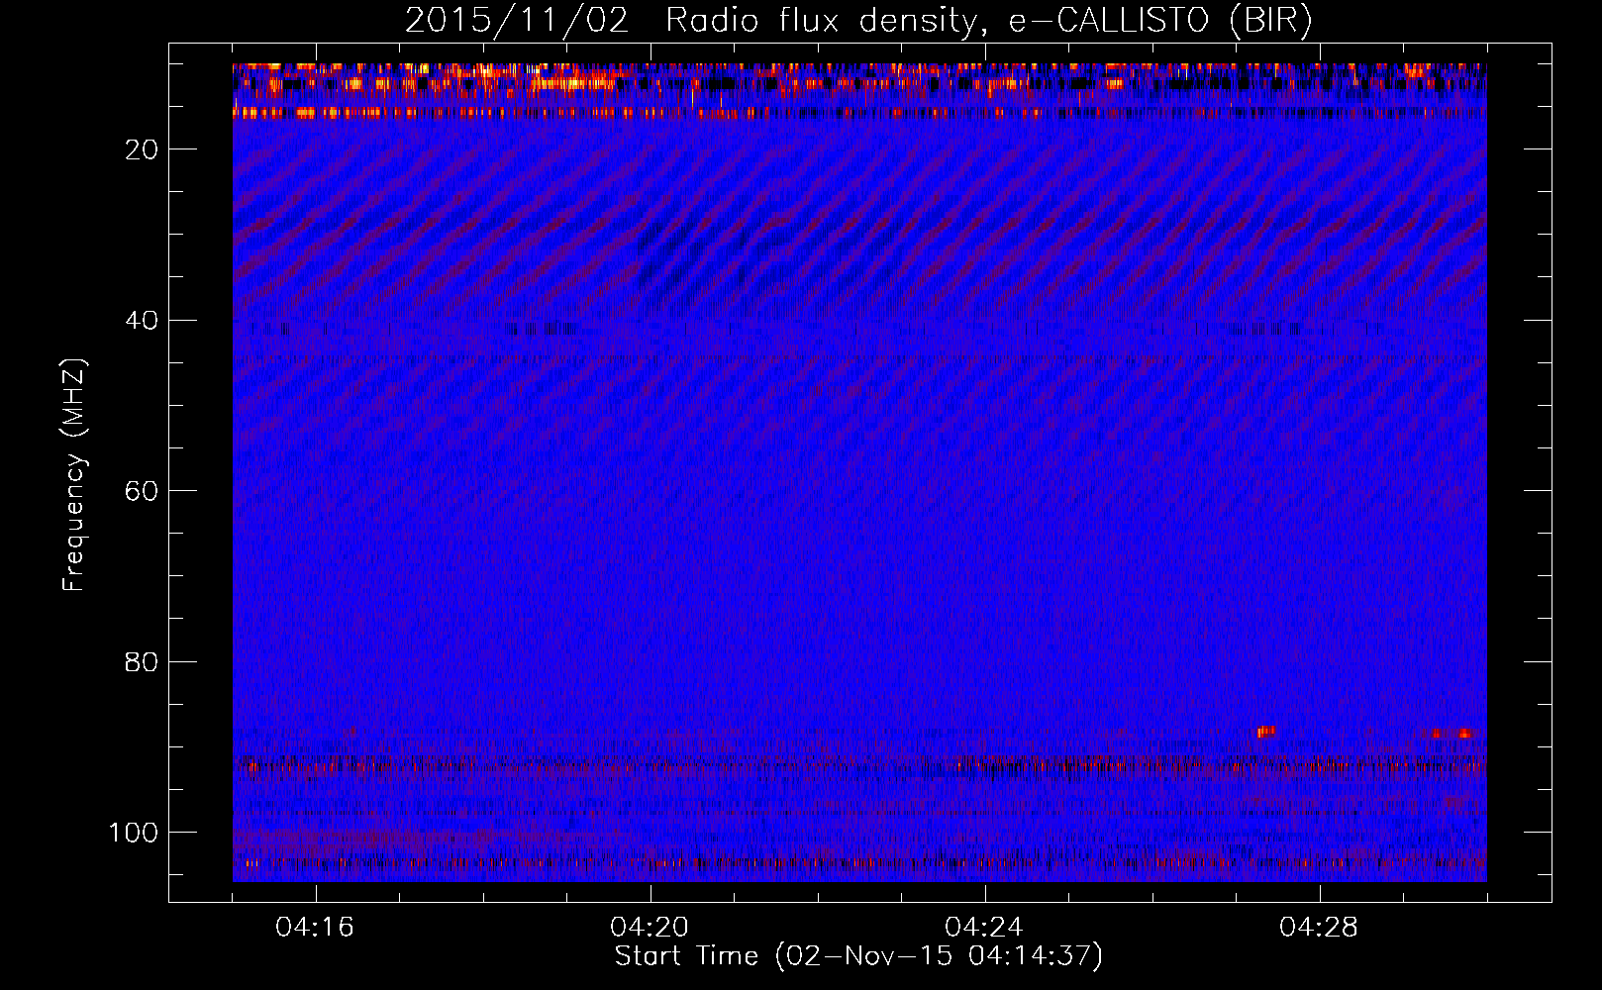Click the '80' frequency tick label
The image size is (1602, 990).
tap(143, 661)
